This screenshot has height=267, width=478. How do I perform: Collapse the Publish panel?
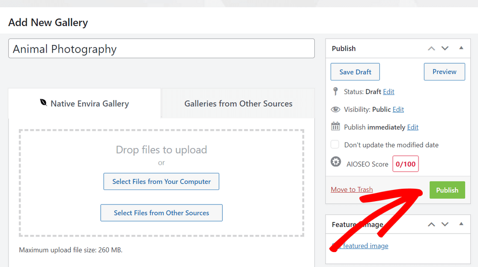coord(461,48)
